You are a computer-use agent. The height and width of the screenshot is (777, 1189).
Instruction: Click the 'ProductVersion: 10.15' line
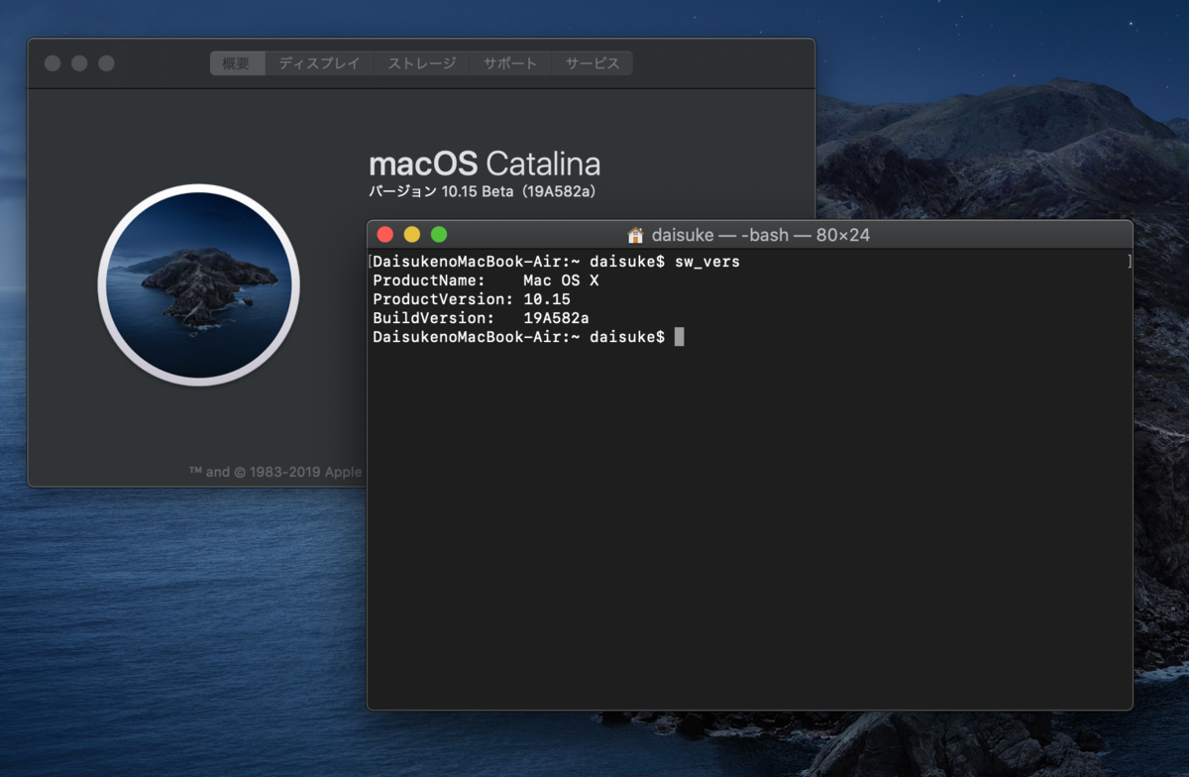tap(472, 300)
